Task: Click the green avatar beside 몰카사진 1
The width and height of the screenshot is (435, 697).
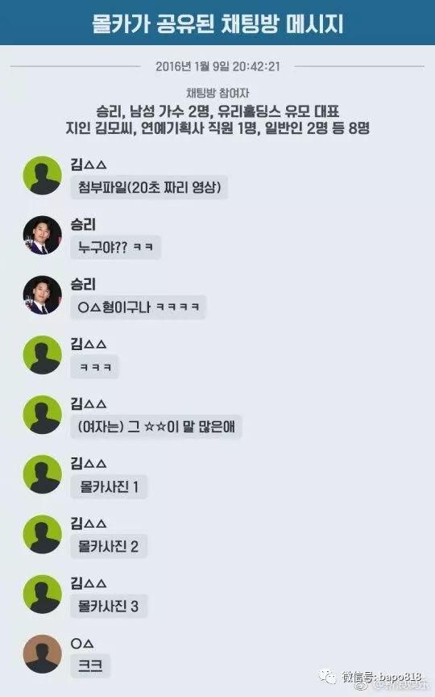Action: click(42, 474)
